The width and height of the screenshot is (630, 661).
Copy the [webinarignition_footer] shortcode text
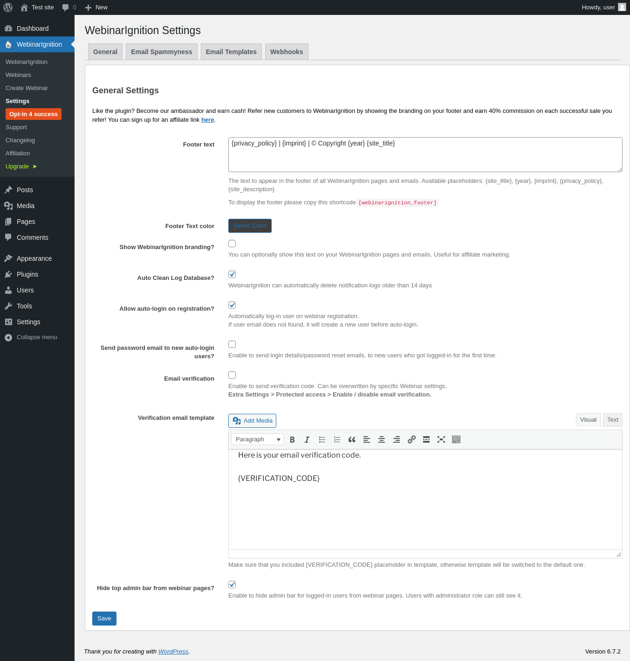click(x=397, y=202)
